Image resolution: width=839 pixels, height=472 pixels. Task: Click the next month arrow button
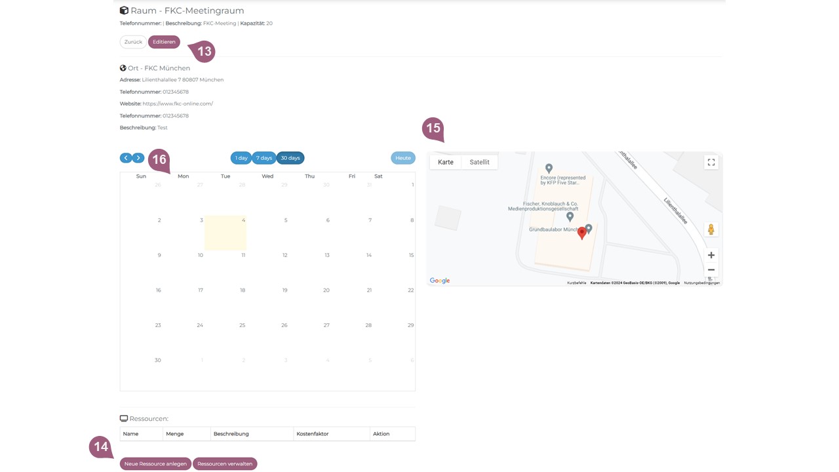pos(138,158)
